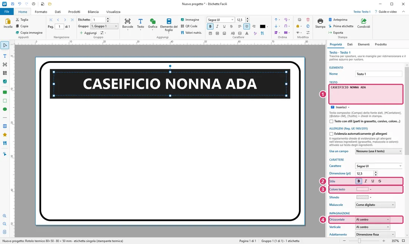Click the zoom in magnifier in sidebar
The height and width of the screenshot is (244, 409).
tap(5, 216)
